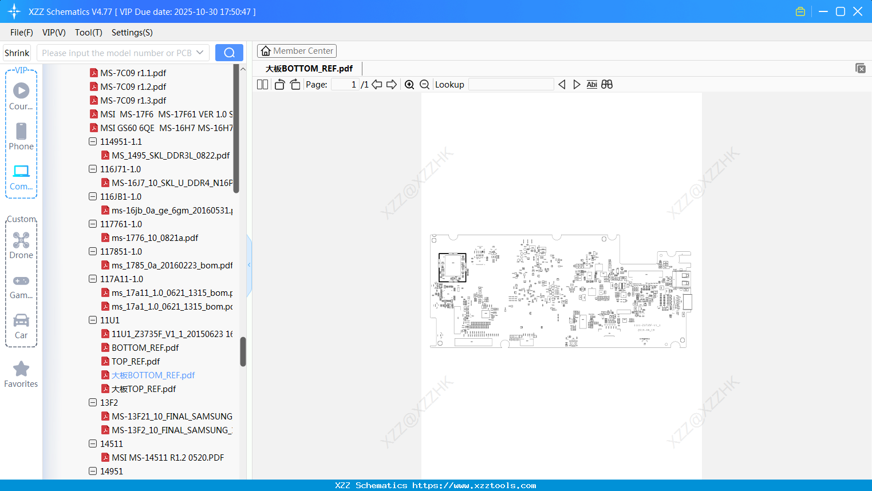
Task: Open the Settings(S) menu
Action: click(132, 33)
